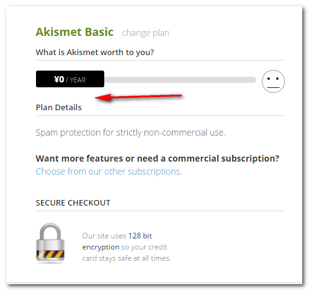Click the 'card stays safe at all times' text

coord(127,258)
